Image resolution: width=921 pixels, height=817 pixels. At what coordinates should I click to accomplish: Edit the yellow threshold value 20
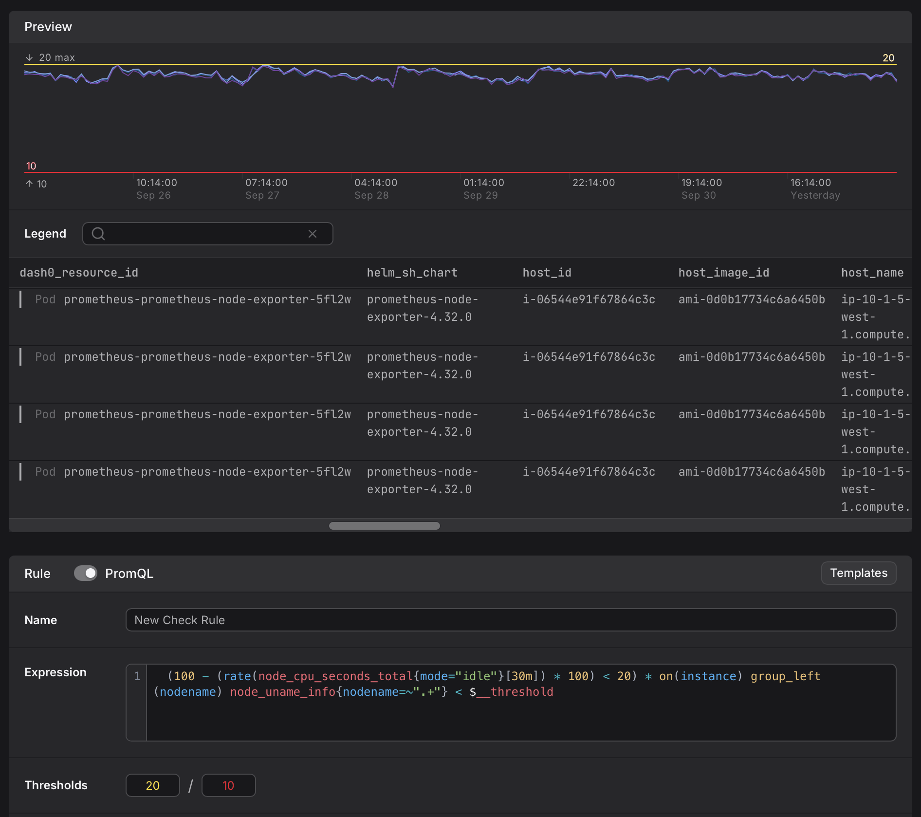click(153, 785)
